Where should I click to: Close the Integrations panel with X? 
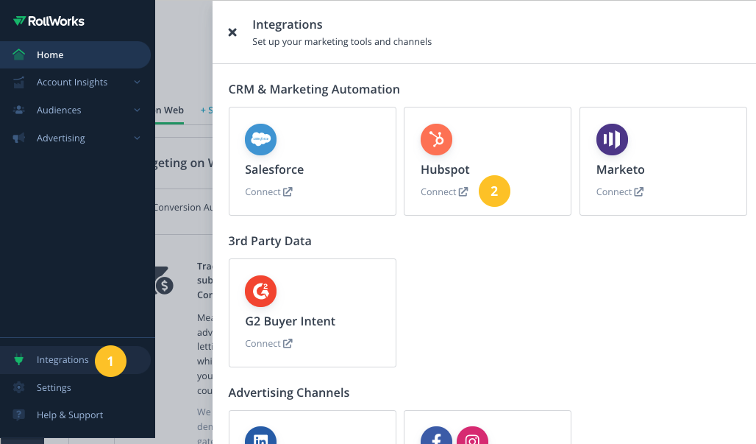click(232, 32)
